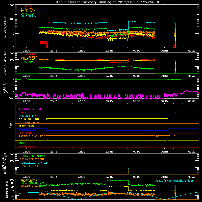Pick the FLARE_FLAG label
202x202 pixels.
(26, 126)
